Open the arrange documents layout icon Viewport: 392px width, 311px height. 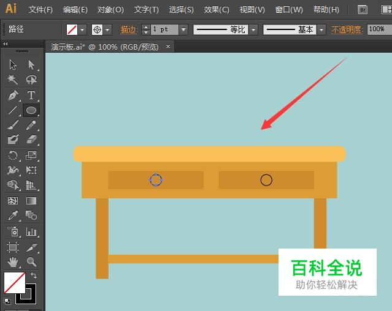click(386, 10)
